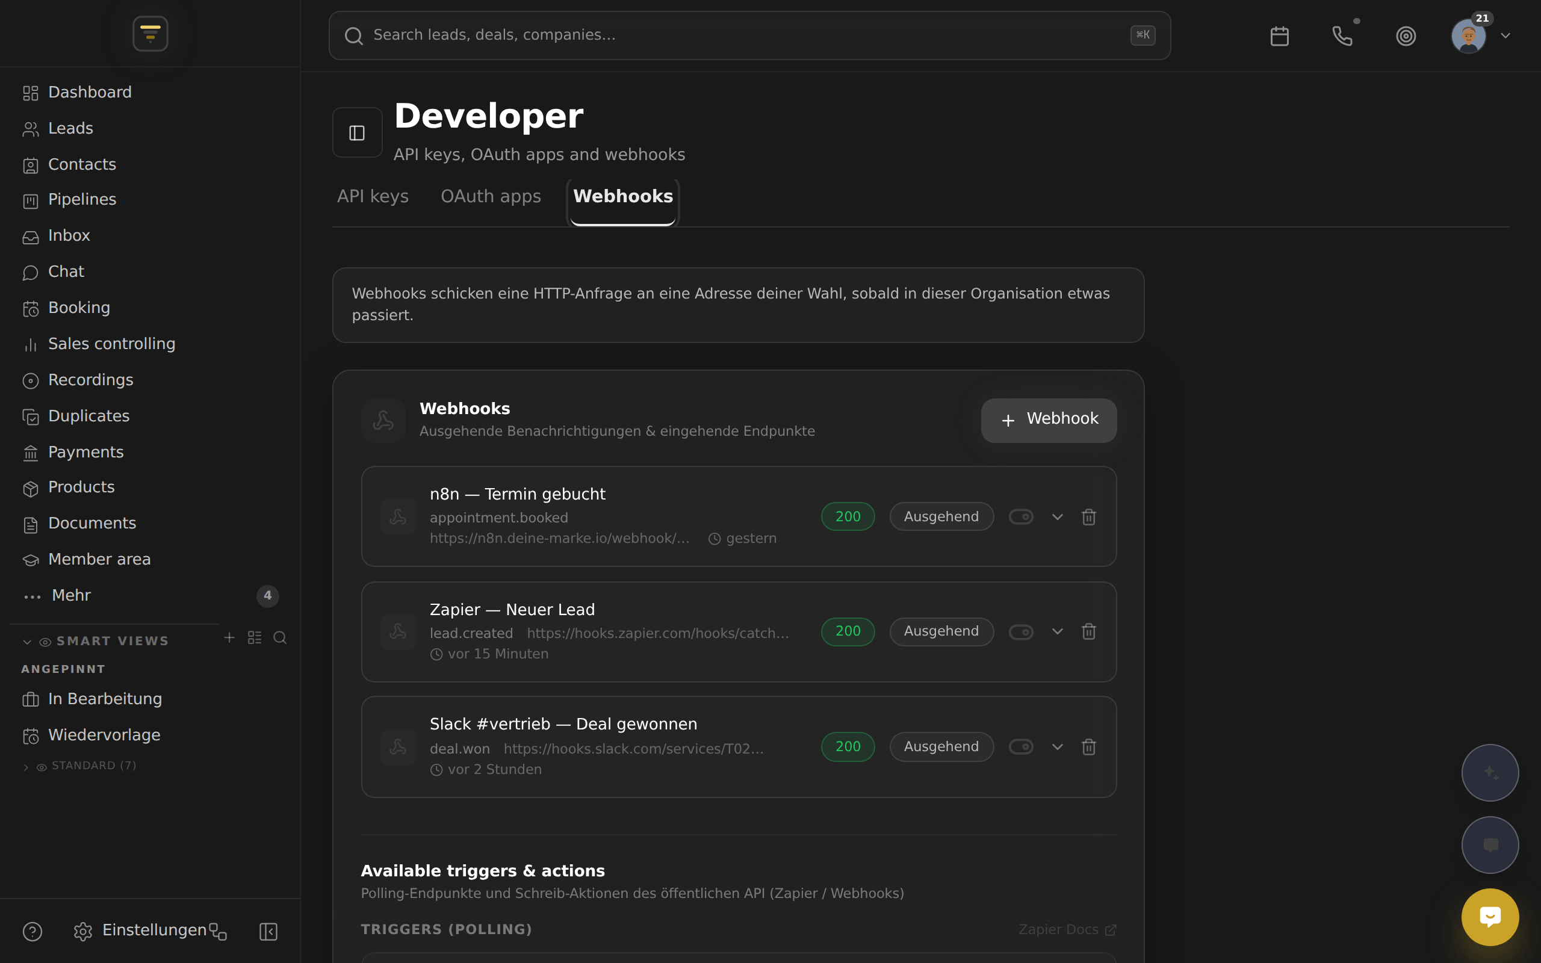Open Zapier Docs link
The width and height of the screenshot is (1541, 963).
(1067, 930)
